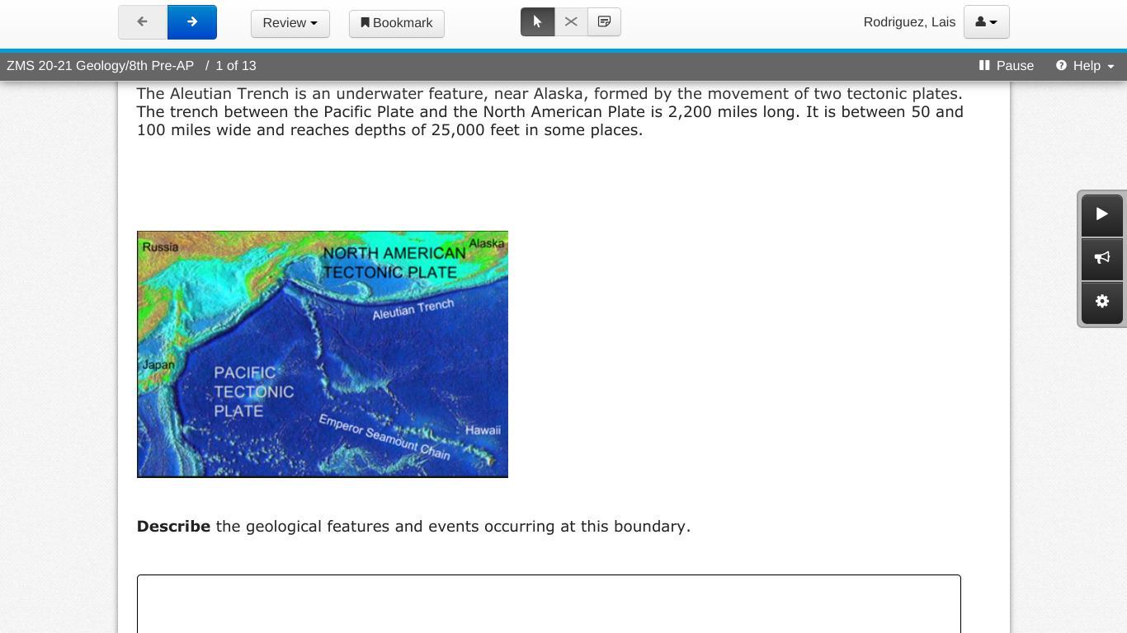Go to the previous question arrow

[143, 22]
